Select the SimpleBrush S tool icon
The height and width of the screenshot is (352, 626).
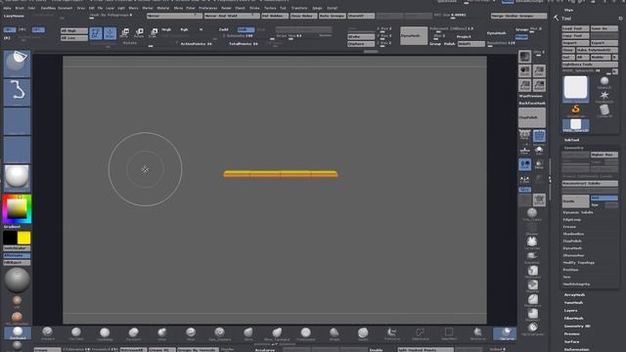point(575,110)
